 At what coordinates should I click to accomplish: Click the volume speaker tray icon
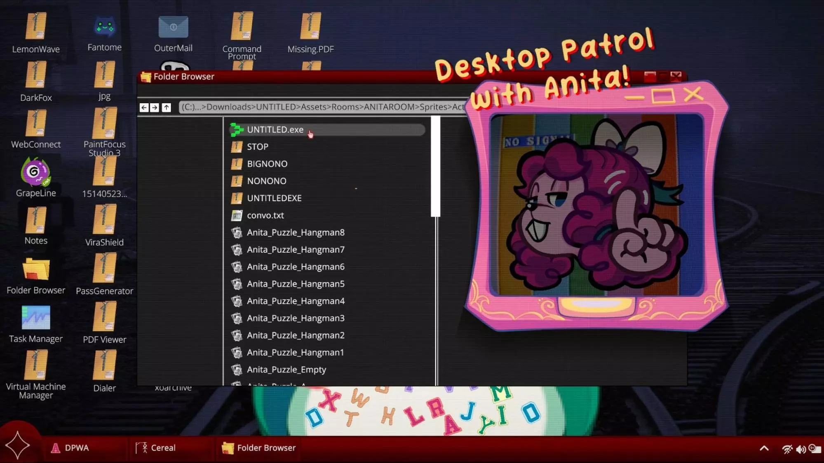pyautogui.click(x=801, y=449)
